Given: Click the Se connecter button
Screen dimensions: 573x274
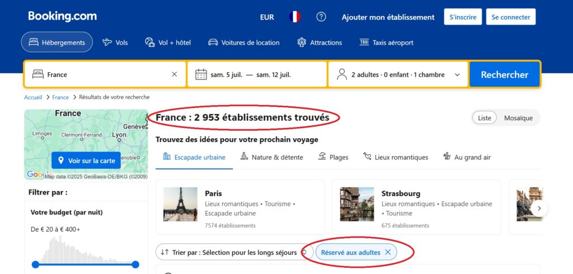Looking at the screenshot, I should pyautogui.click(x=510, y=17).
